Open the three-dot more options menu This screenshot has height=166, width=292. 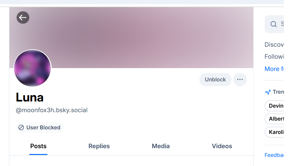click(240, 79)
